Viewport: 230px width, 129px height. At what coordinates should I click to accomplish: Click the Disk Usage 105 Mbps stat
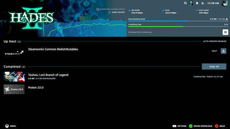point(202,11)
